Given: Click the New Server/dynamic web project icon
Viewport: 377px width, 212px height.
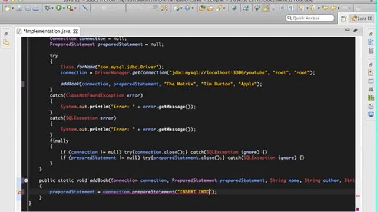Looking at the screenshot, I should coord(177,8).
